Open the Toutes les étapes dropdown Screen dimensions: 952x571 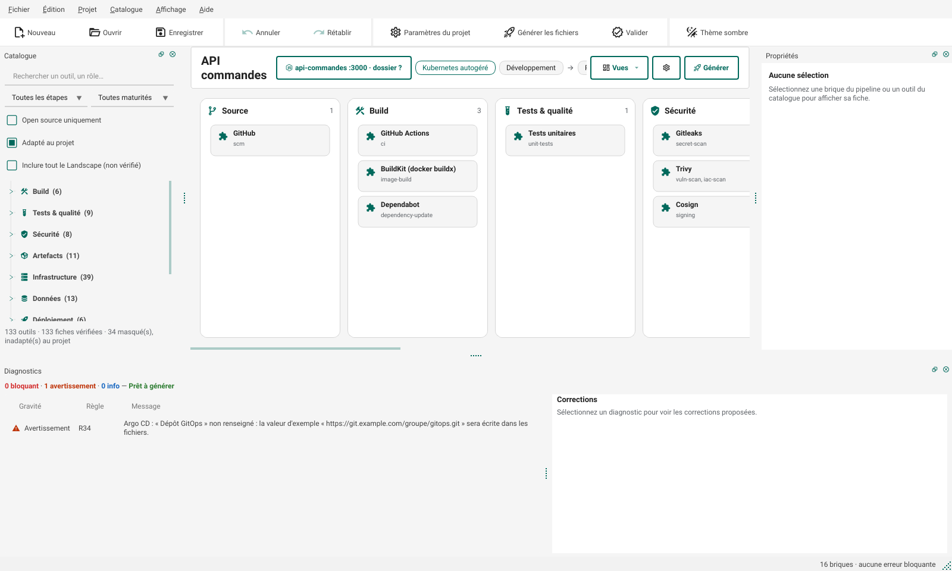coord(46,98)
